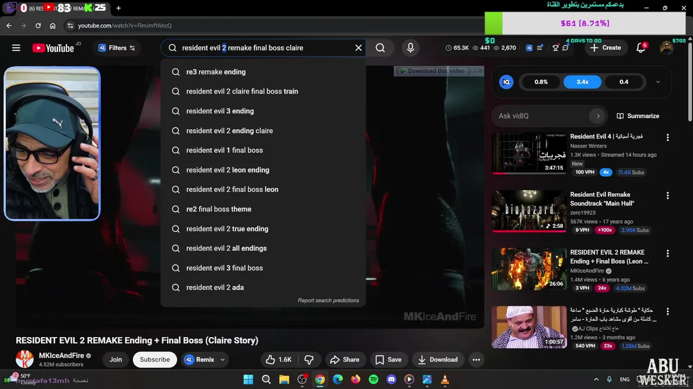Open the Remix dropdown arrow

[223, 360]
